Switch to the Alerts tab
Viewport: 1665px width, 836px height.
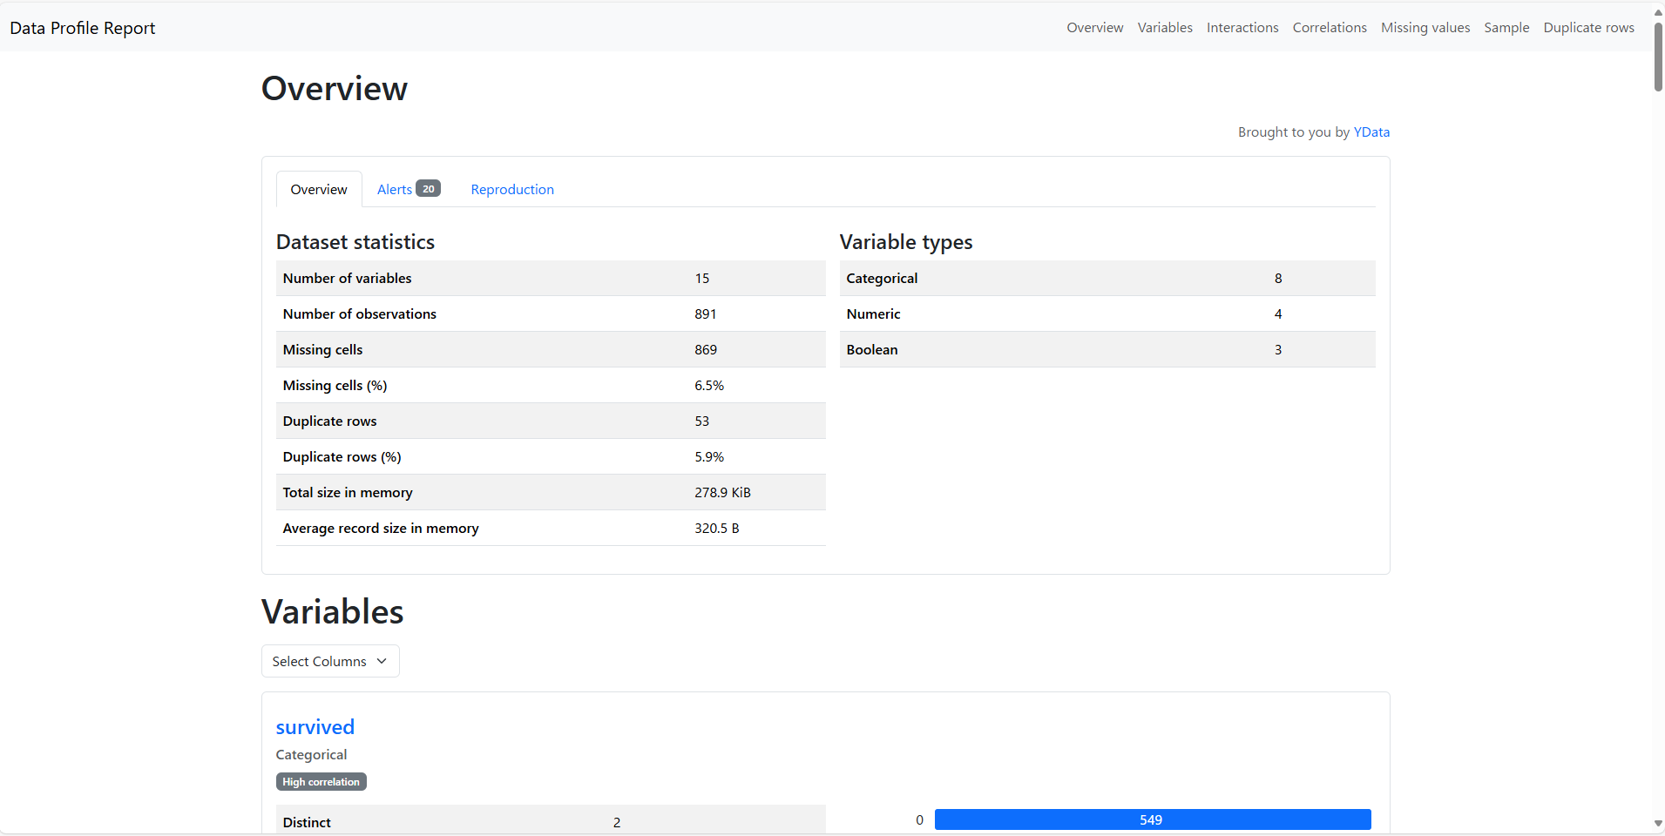pos(395,189)
